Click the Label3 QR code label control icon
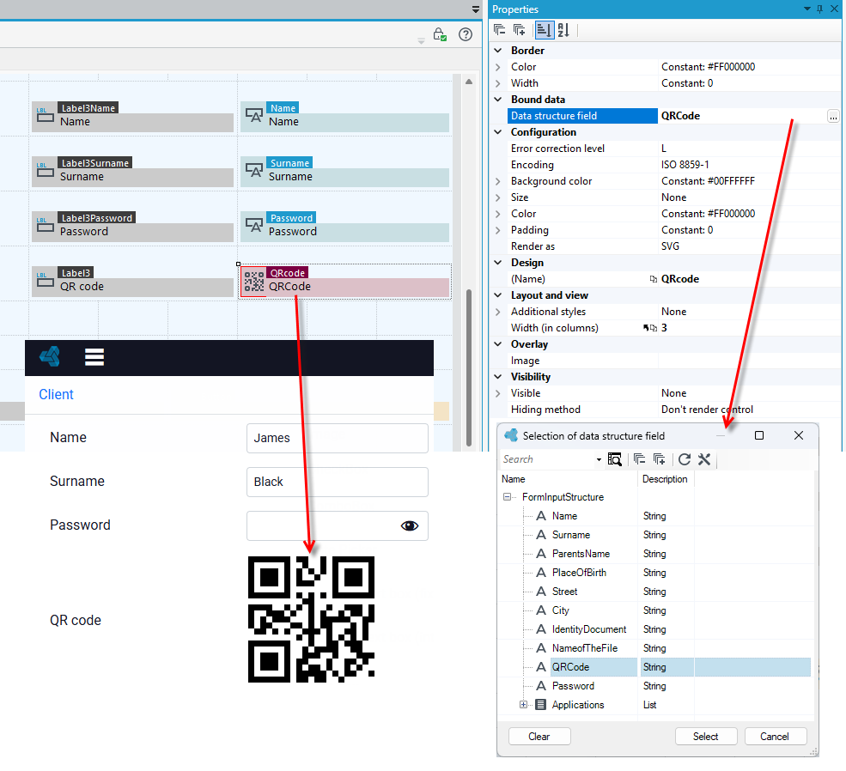 (x=45, y=280)
